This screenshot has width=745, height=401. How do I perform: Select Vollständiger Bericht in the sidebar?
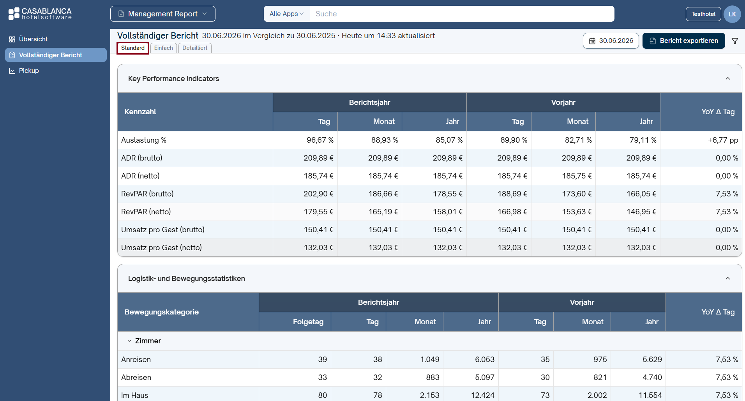pos(56,55)
